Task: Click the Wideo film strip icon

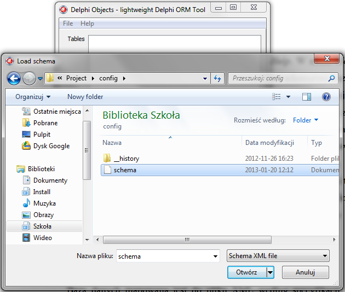Action: 26,237
